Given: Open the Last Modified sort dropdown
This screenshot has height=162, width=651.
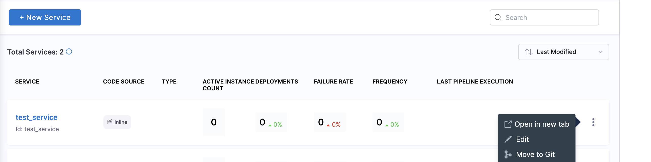Looking at the screenshot, I should point(563,52).
